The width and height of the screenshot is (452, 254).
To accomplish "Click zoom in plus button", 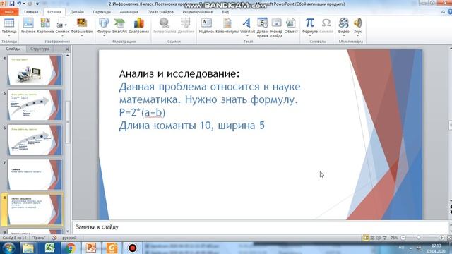I will [x=441, y=238].
